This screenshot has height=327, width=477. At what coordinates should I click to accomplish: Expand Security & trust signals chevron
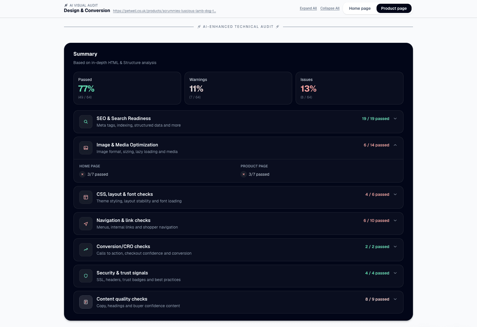pos(395,273)
